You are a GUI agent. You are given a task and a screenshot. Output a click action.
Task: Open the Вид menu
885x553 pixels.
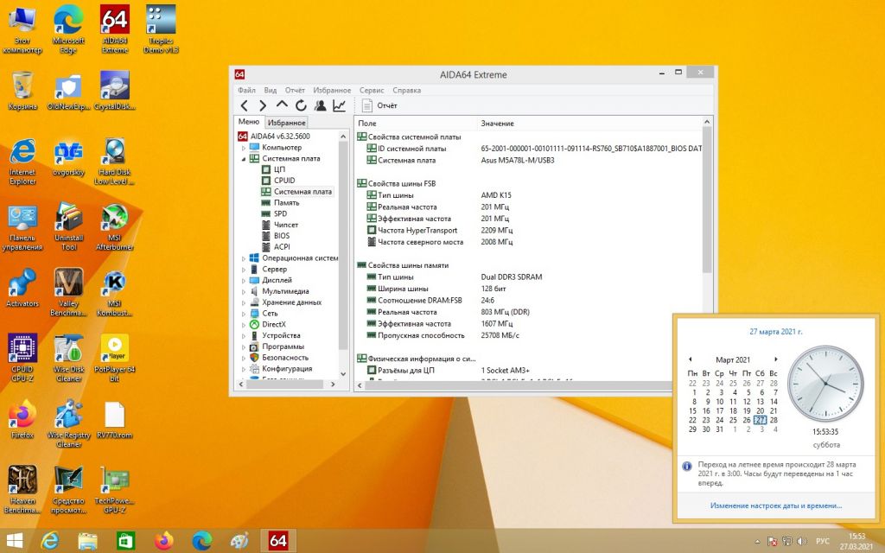tap(271, 90)
